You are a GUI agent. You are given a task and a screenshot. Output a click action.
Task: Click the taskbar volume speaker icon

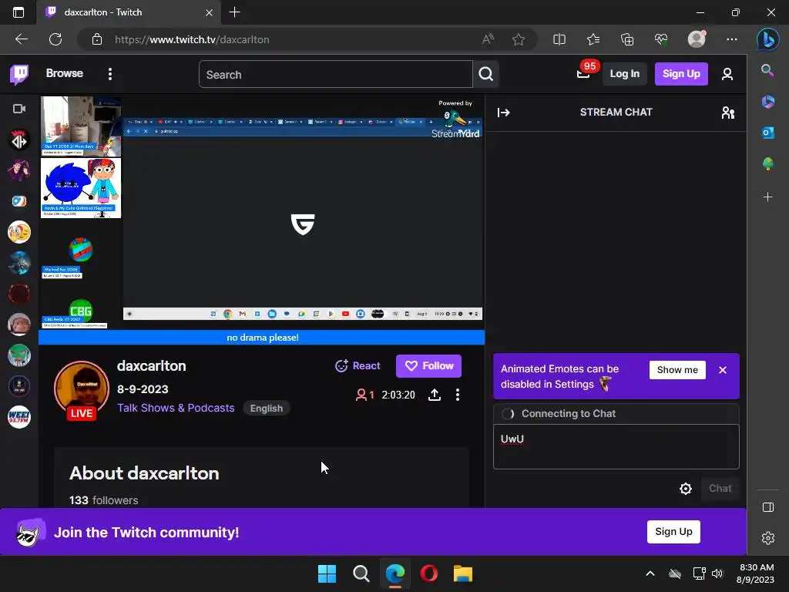(x=717, y=573)
